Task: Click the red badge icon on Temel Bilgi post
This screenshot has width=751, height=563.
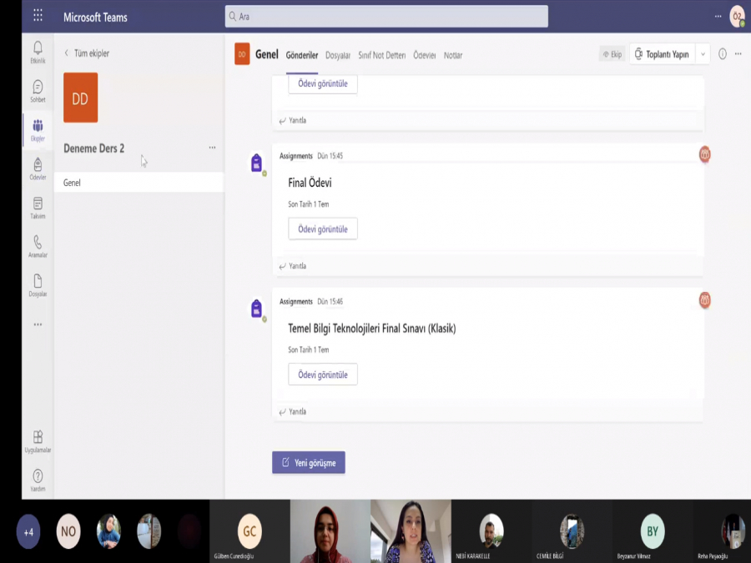Action: 704,300
